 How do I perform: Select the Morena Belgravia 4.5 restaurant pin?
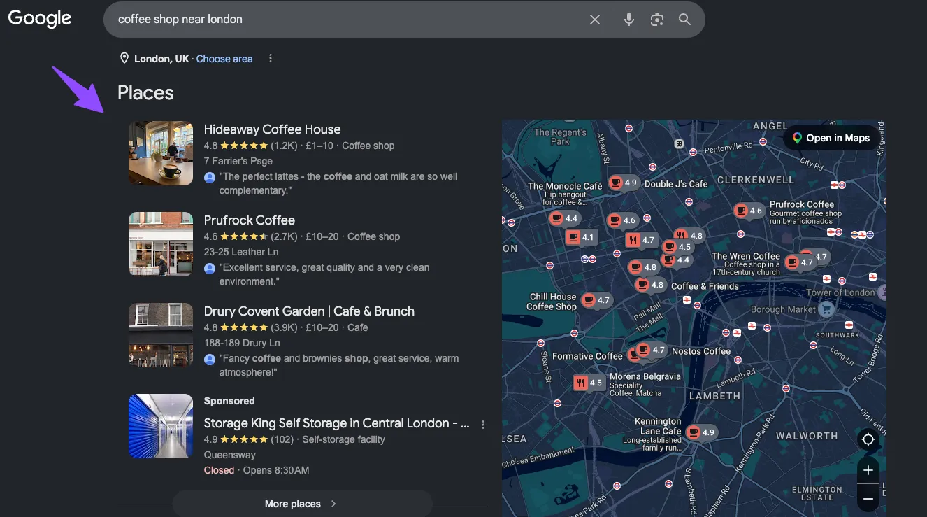coord(589,383)
